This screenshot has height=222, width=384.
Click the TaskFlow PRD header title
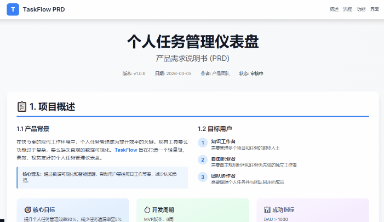[44, 9]
